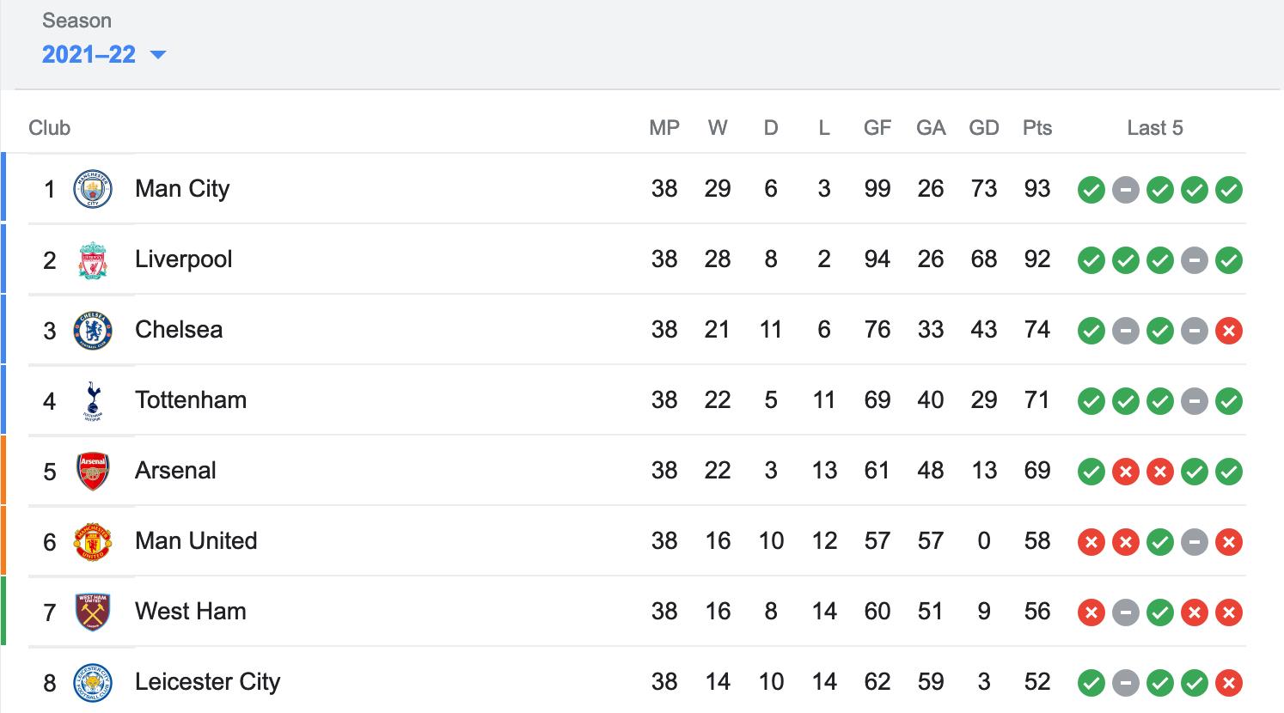The image size is (1284, 713).
Task: Click the Tottenham cockerel crest
Action: pyautogui.click(x=93, y=400)
